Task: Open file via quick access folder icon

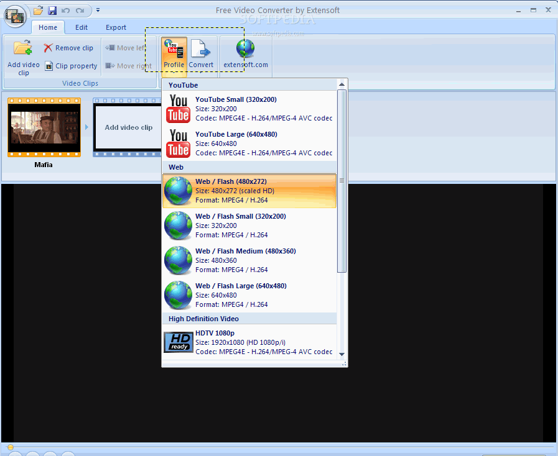Action: [x=38, y=11]
